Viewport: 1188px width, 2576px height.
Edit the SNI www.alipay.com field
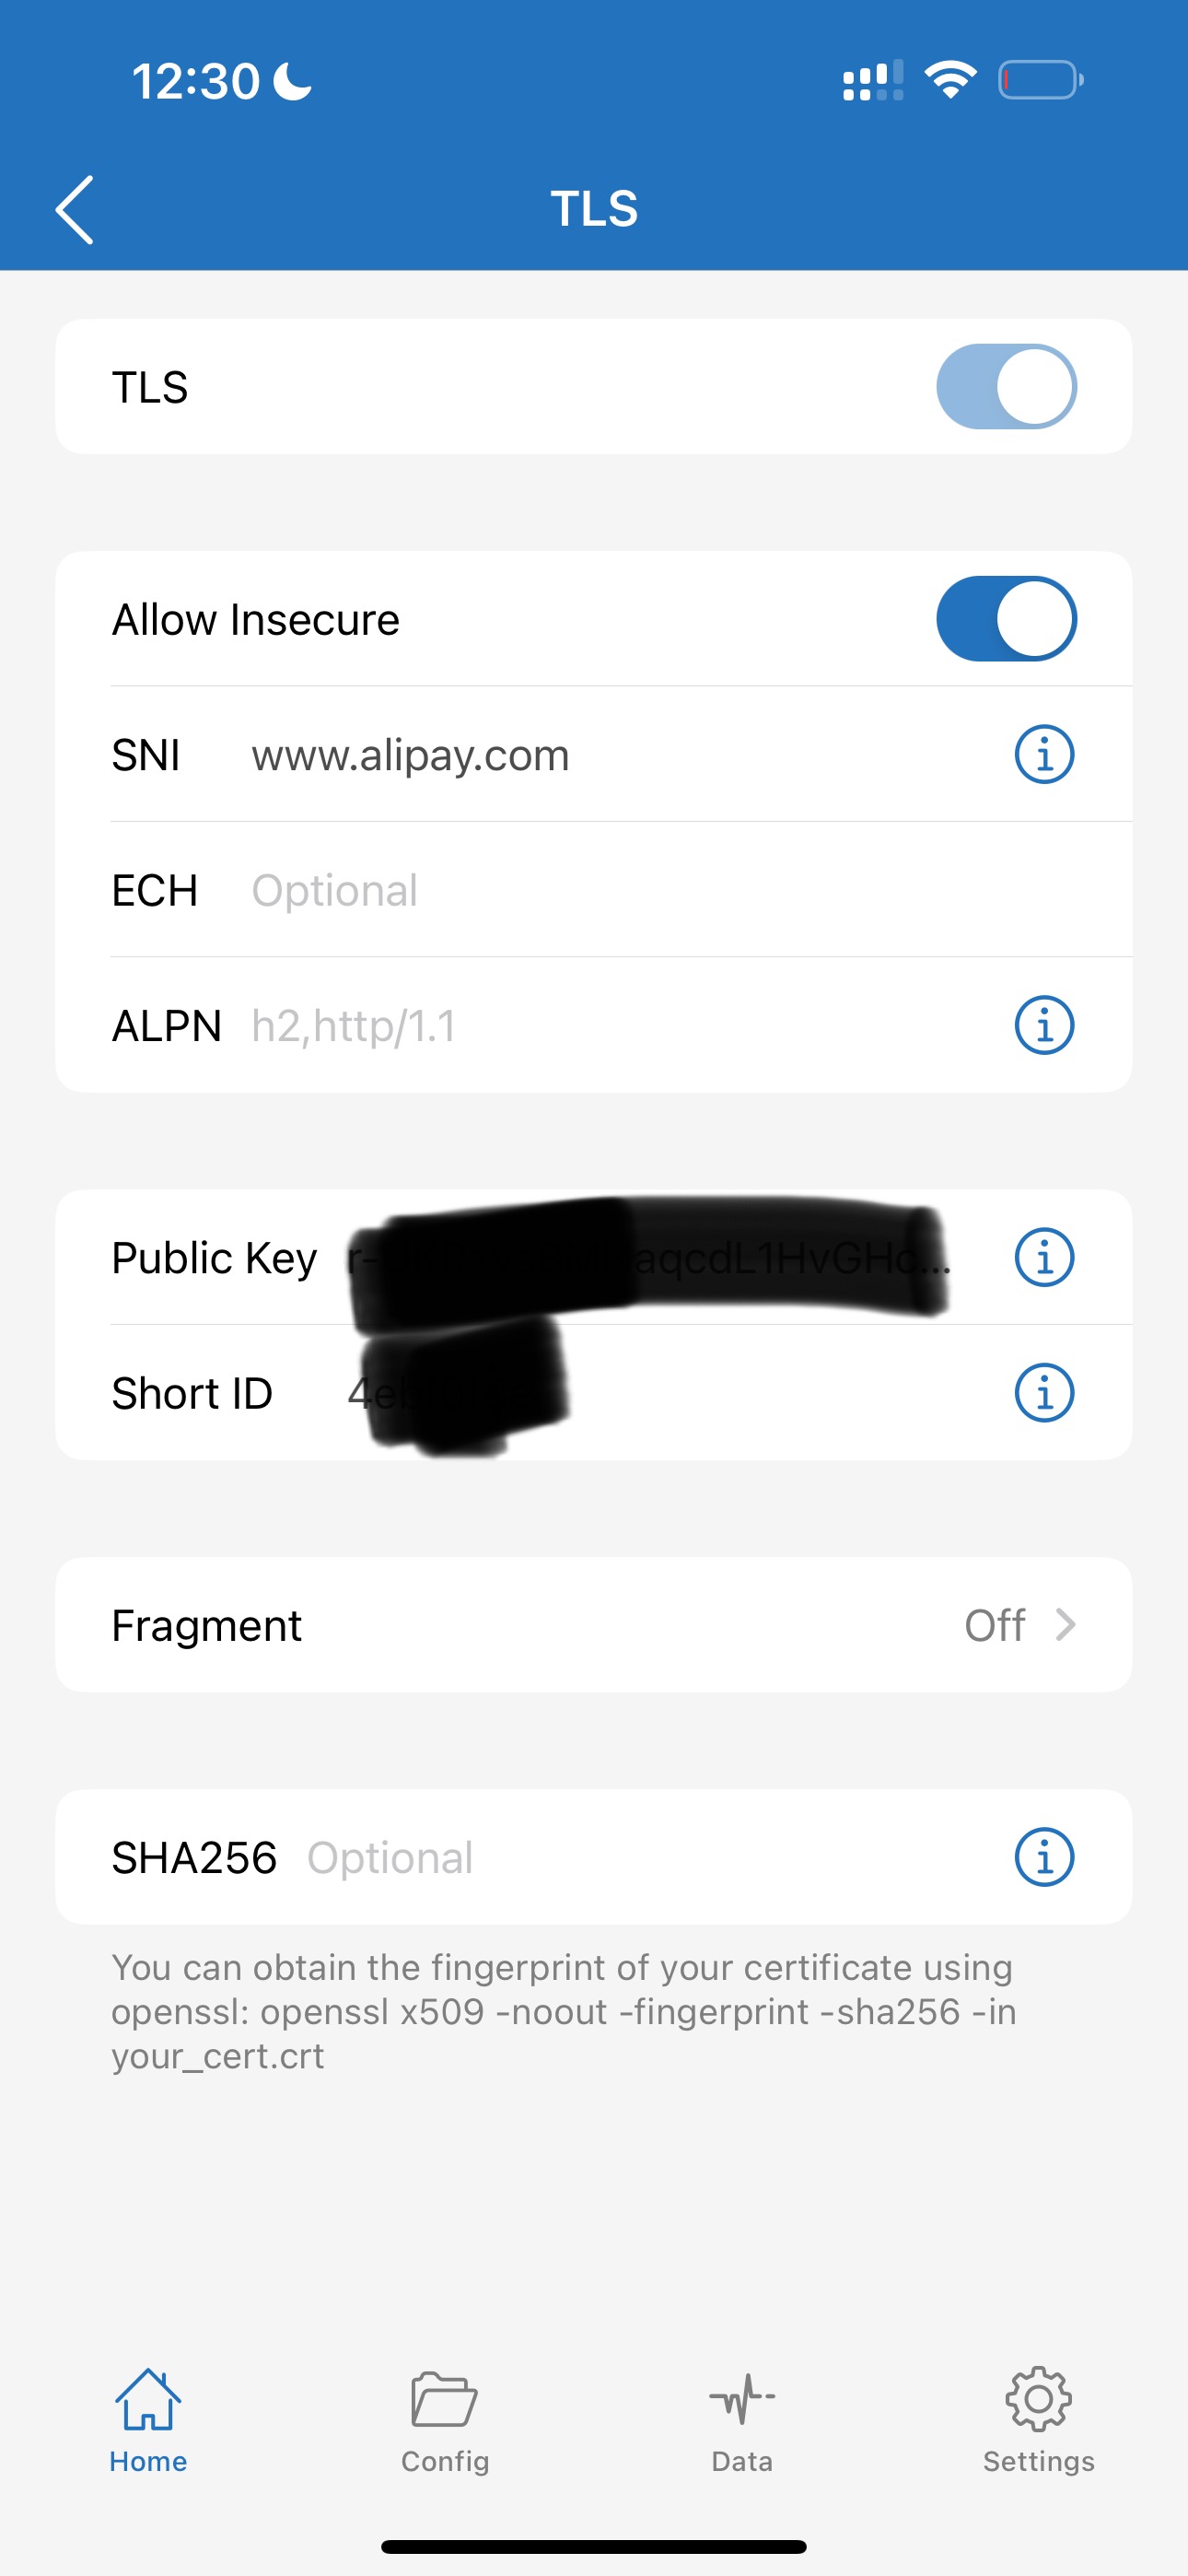click(600, 755)
